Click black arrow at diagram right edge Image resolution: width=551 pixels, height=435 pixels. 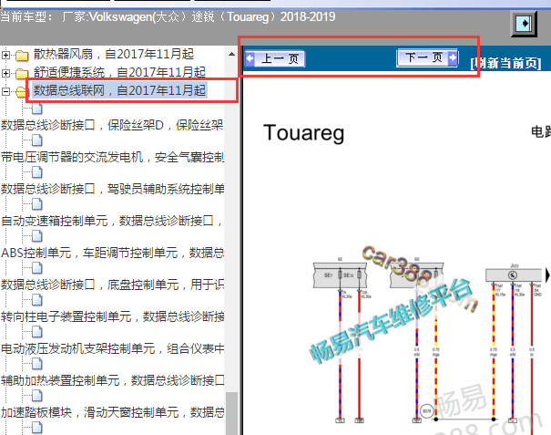pyautogui.click(x=547, y=274)
